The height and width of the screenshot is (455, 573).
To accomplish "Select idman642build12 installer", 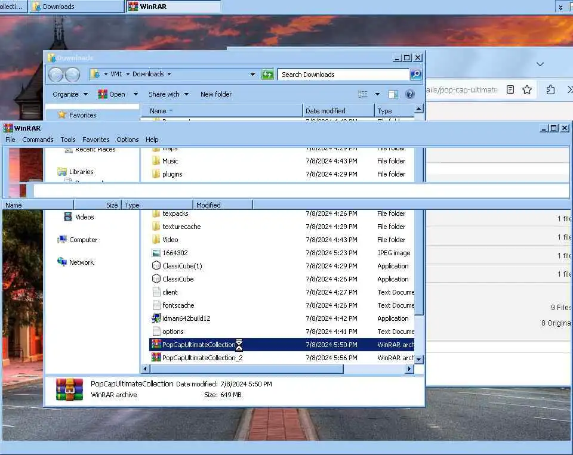I will pos(186,319).
